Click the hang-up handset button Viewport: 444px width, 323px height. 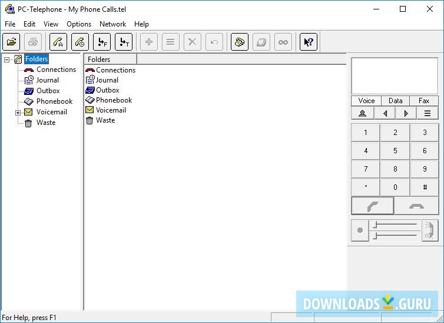click(416, 206)
